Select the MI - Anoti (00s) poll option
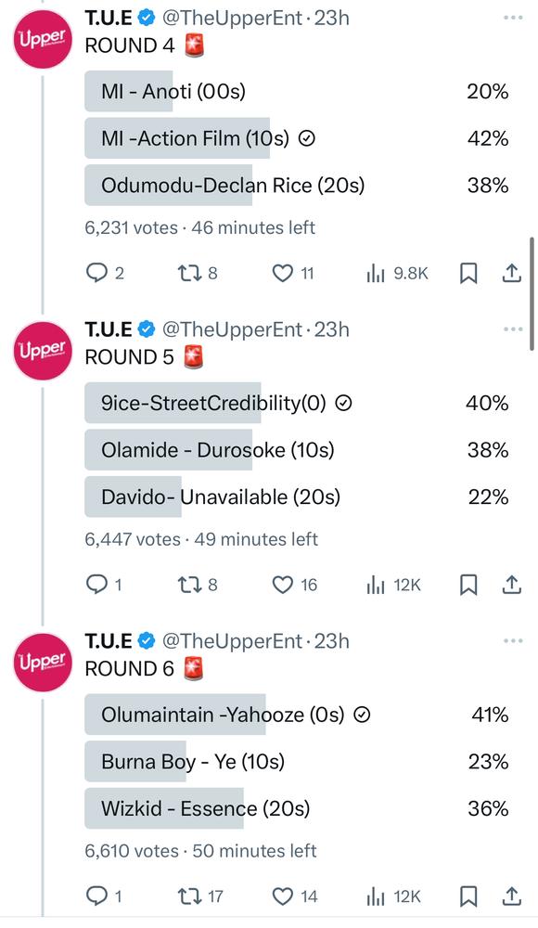Screen dimensions: 538x928 pyautogui.click(x=297, y=91)
